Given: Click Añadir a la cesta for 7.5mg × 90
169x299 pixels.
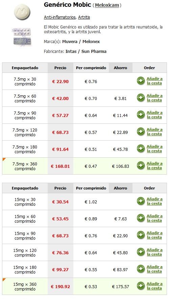Looking at the screenshot, I should (154, 115).
